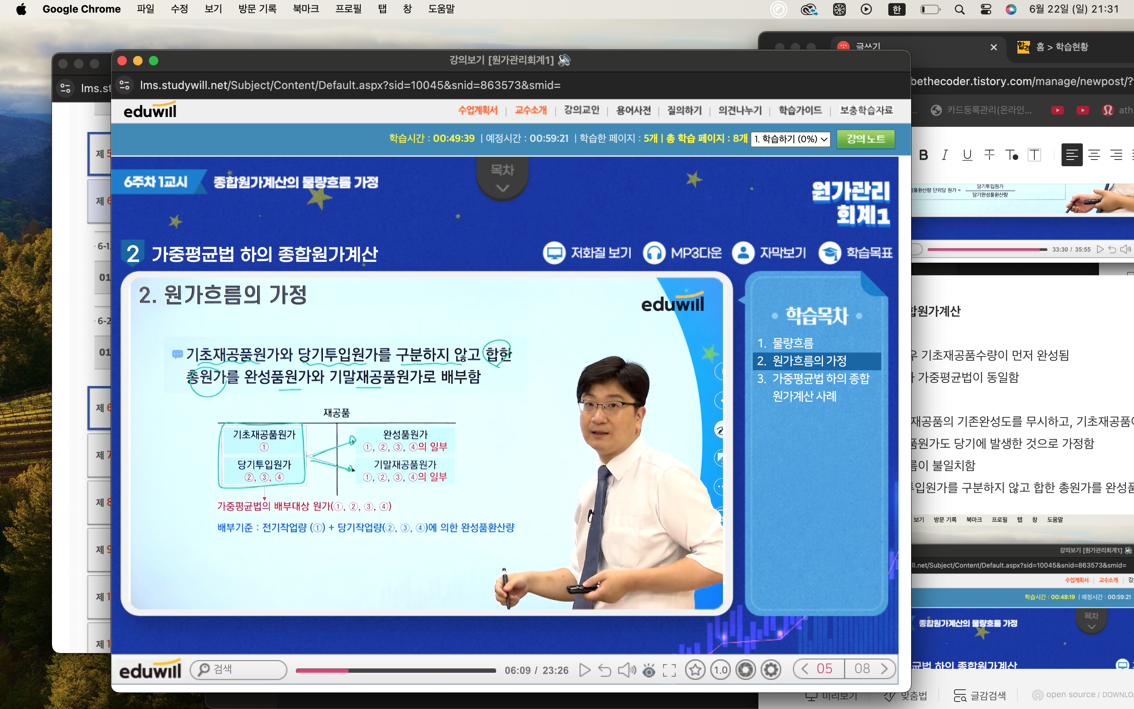
Task: Enter fullscreen with the brackets icon
Action: tap(669, 670)
